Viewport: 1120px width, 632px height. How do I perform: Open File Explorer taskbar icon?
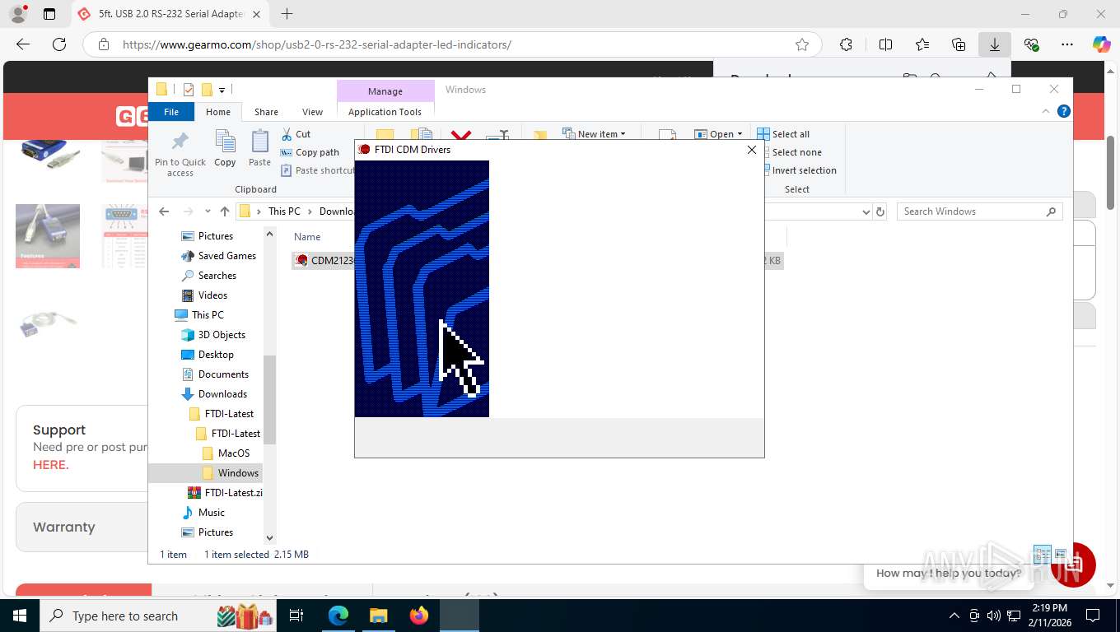tap(378, 616)
